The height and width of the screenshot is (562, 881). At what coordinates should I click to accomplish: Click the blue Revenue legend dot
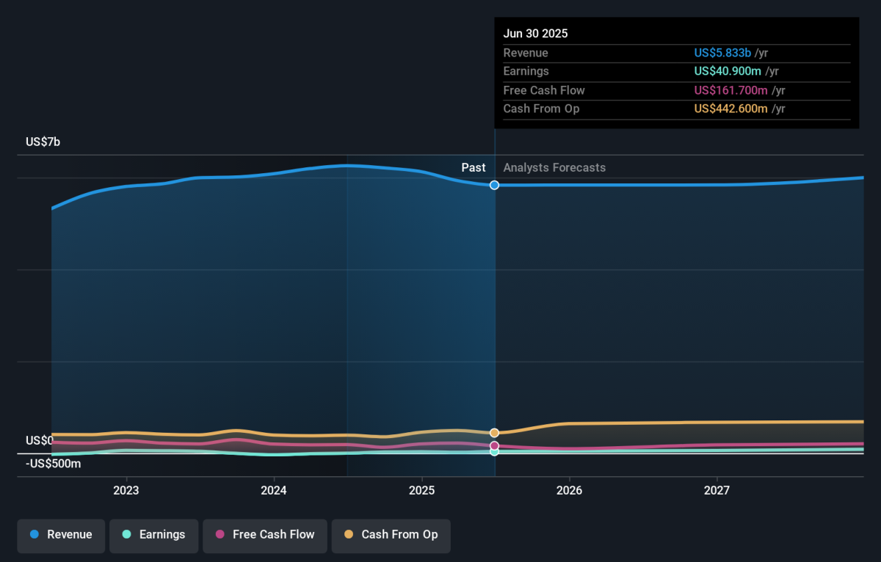[35, 535]
